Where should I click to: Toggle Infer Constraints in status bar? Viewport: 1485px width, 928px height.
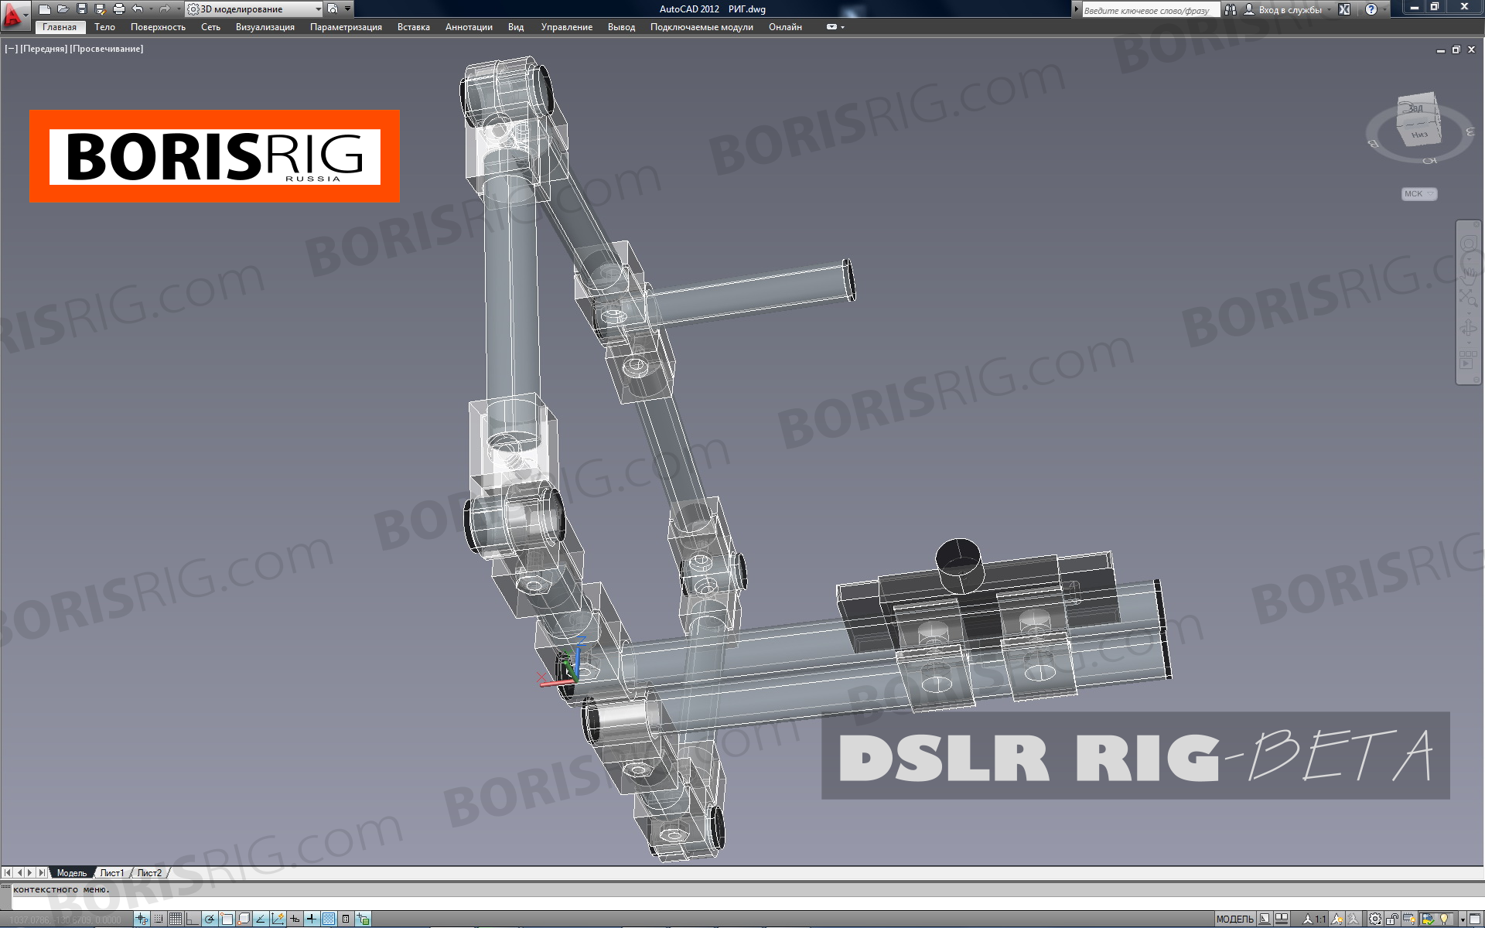[x=141, y=919]
